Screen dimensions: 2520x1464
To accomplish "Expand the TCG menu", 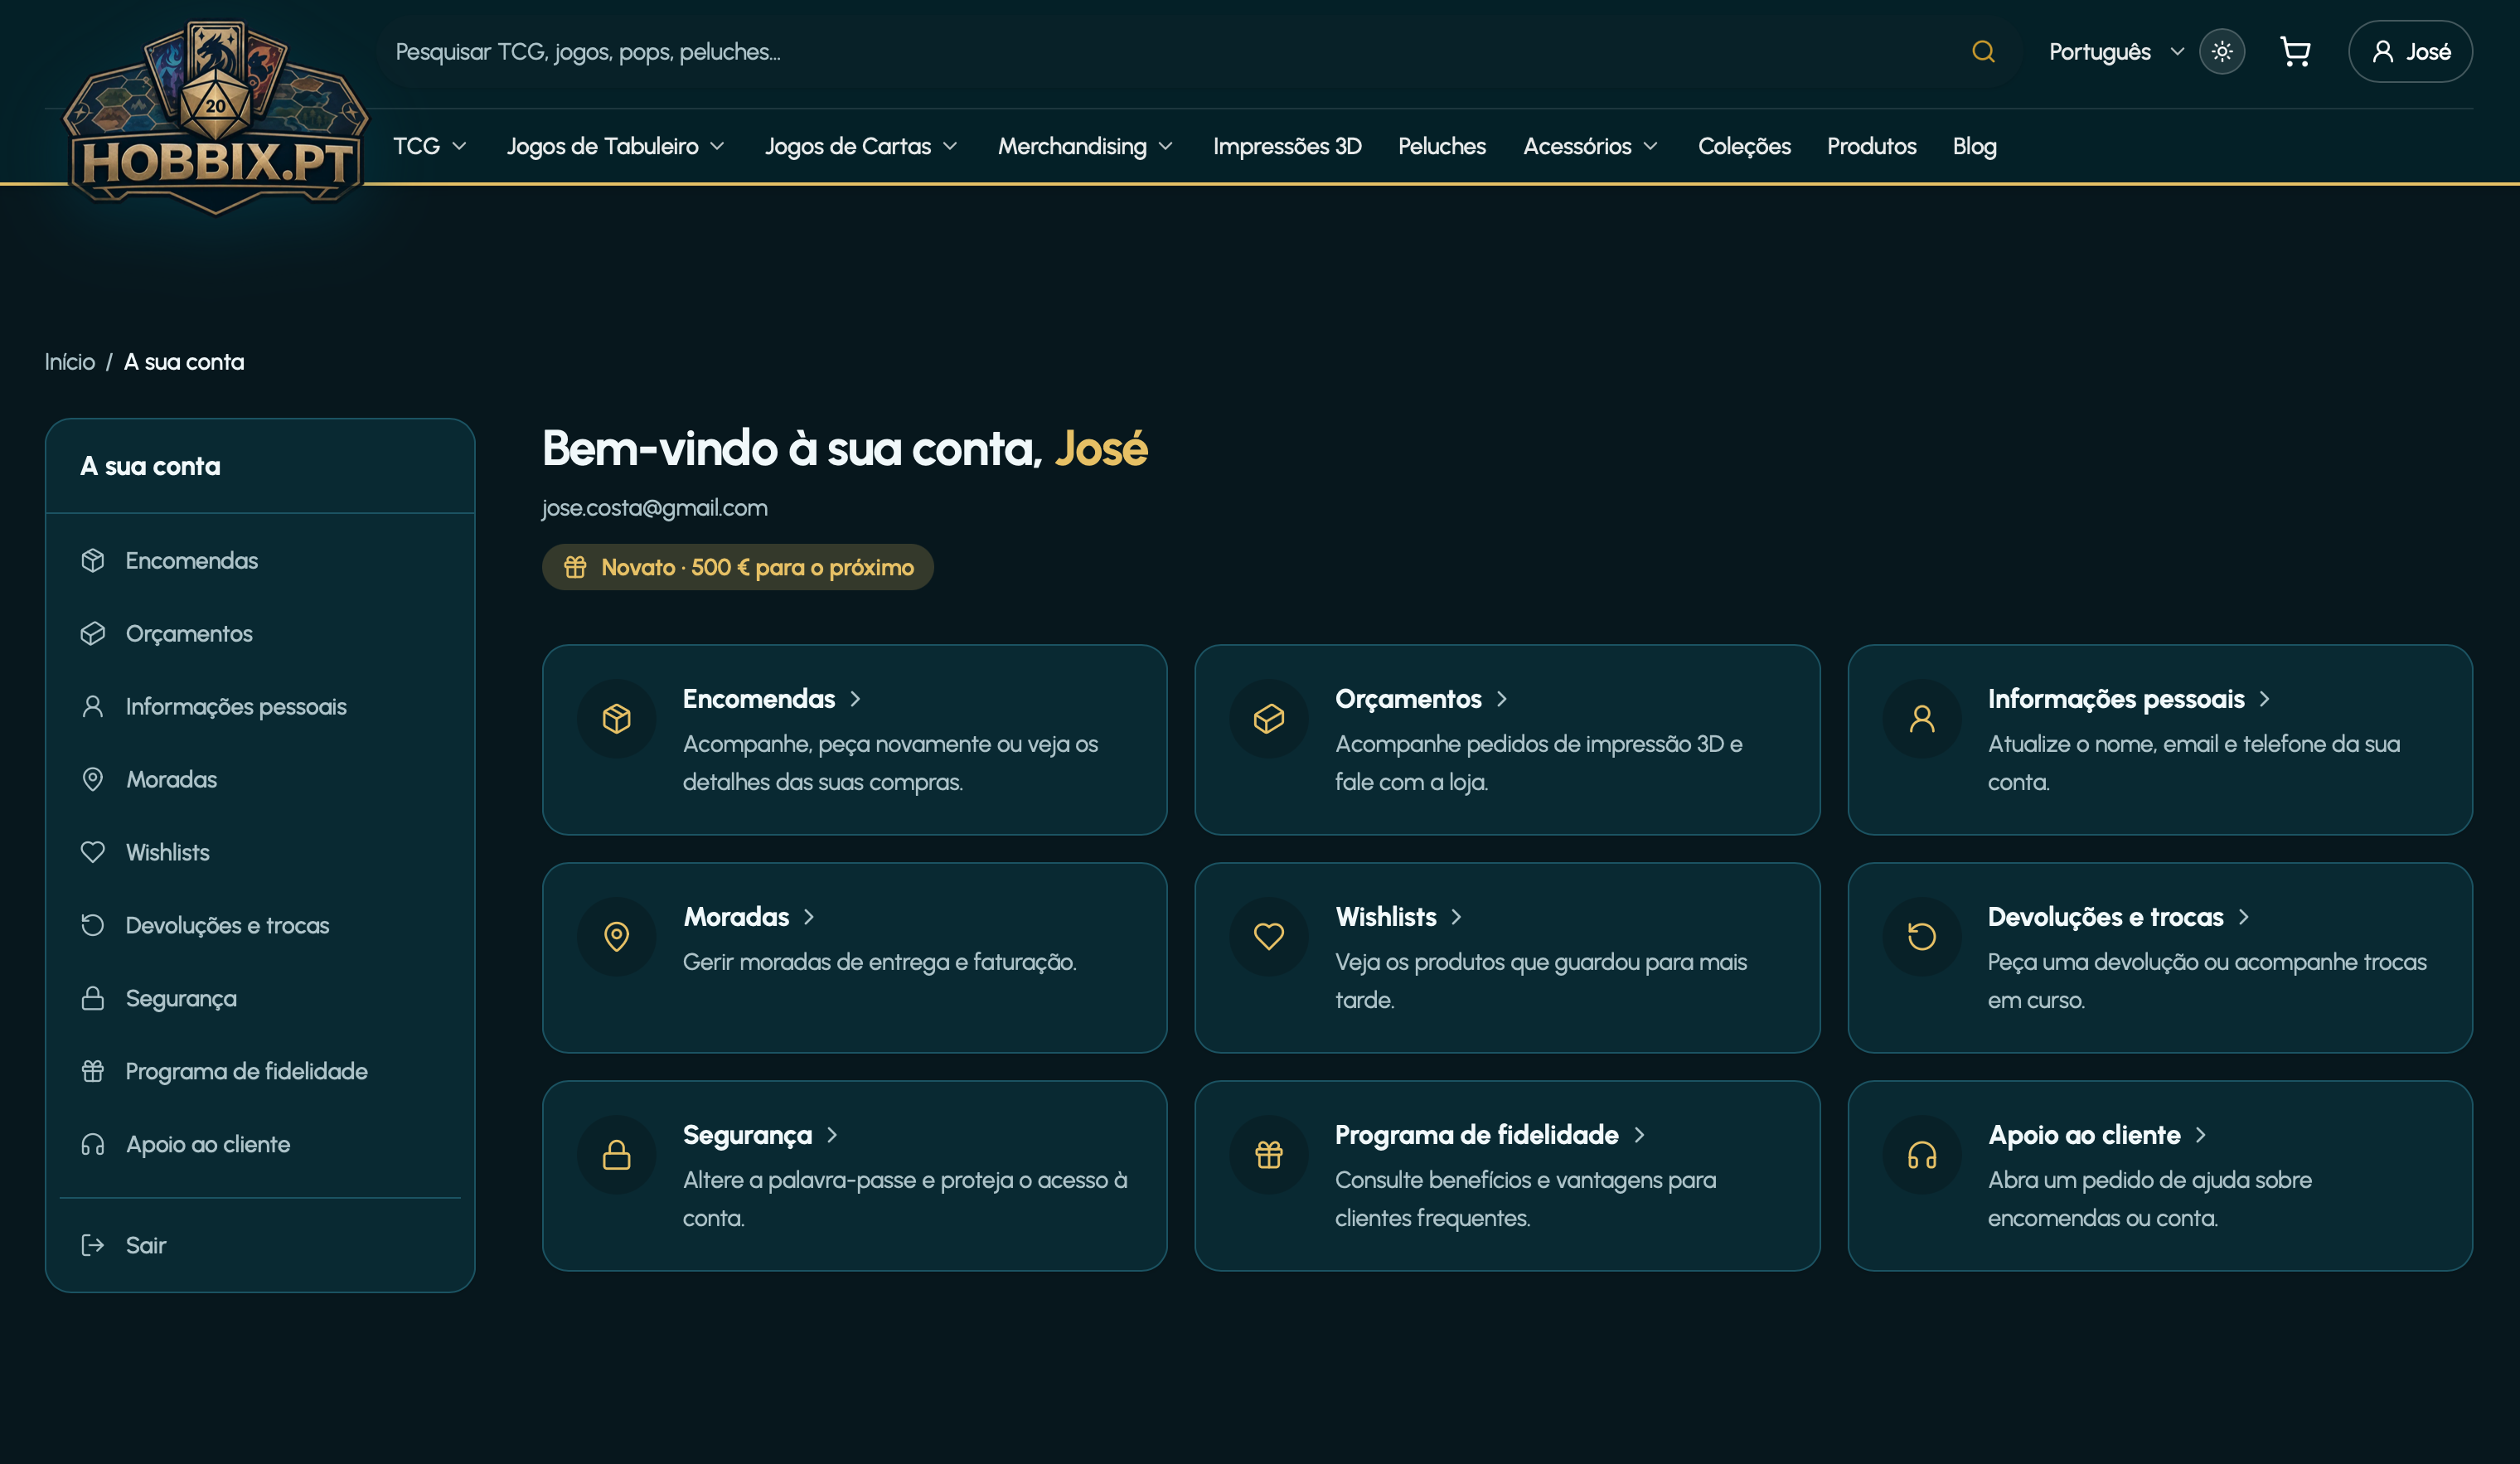I will pos(430,146).
